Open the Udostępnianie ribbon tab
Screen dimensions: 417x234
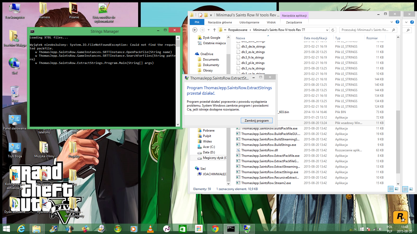pos(249,22)
